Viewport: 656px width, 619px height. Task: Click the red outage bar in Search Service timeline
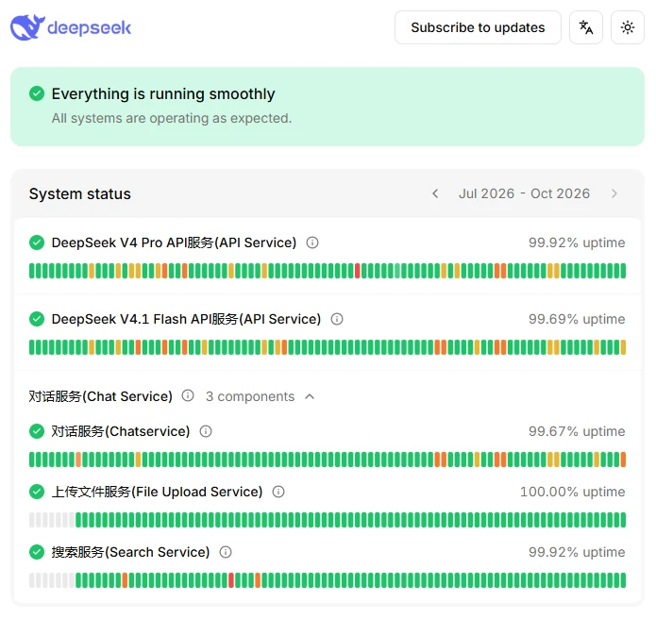[231, 580]
